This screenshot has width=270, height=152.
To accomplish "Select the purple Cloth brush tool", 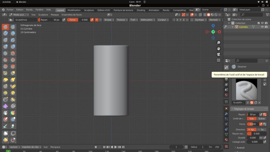I will click(5, 106).
